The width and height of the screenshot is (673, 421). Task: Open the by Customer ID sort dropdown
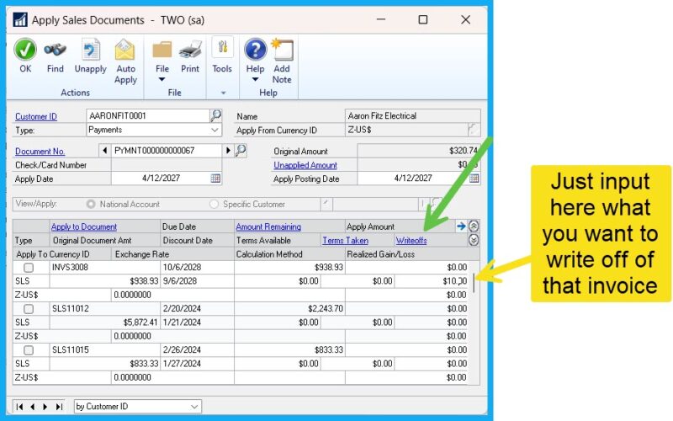[x=194, y=407]
